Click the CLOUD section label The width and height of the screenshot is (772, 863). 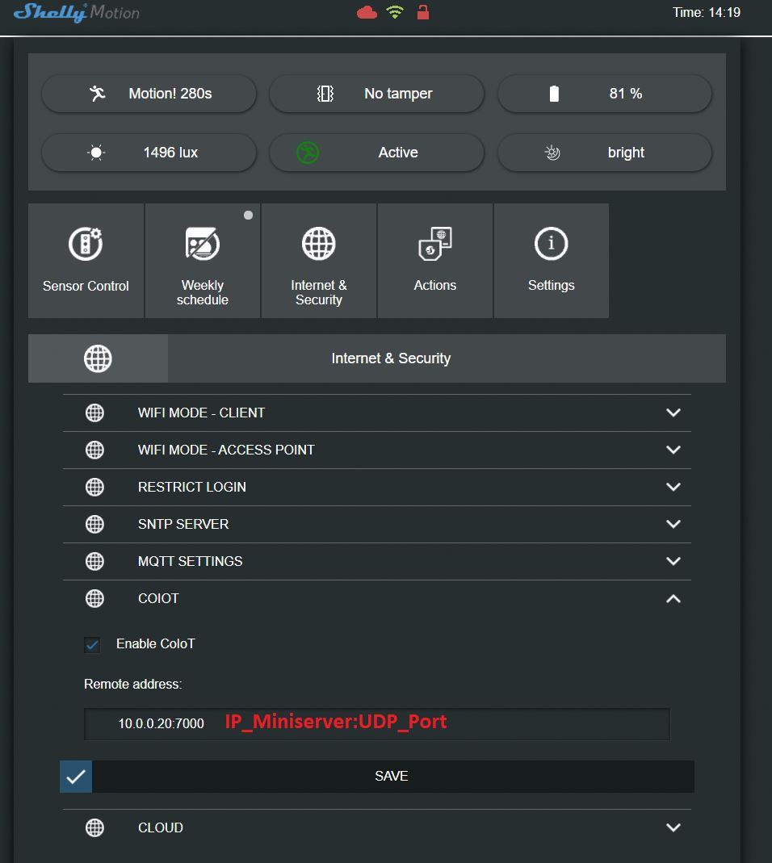pos(160,827)
